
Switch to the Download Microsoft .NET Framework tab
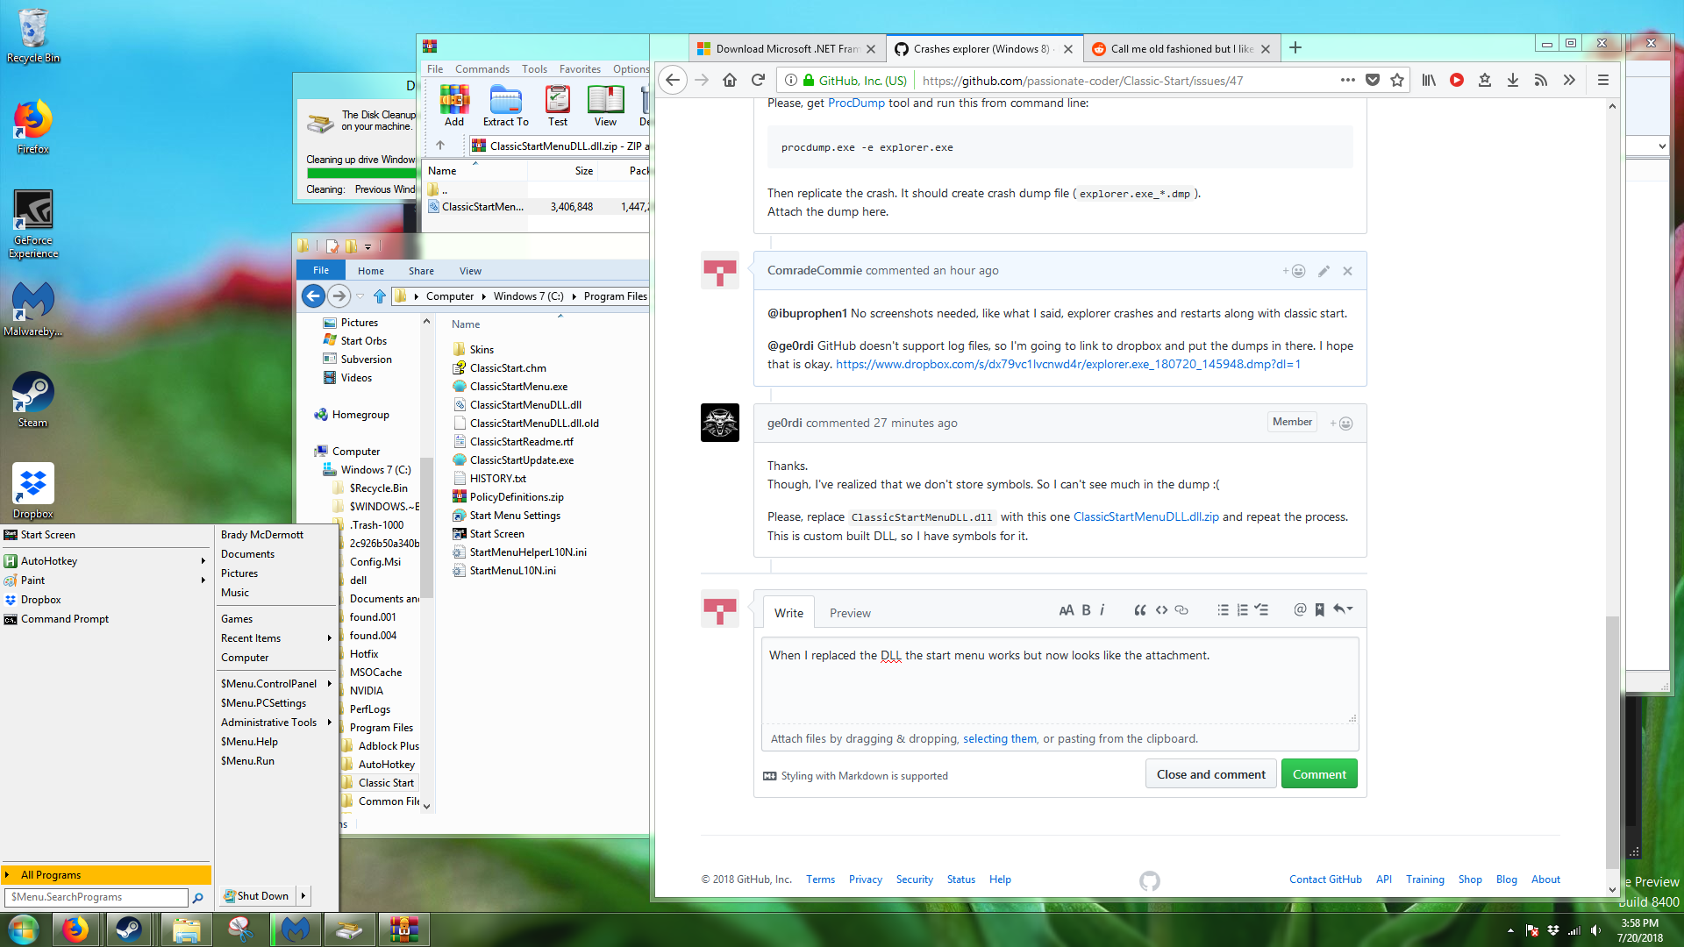pyautogui.click(x=786, y=49)
